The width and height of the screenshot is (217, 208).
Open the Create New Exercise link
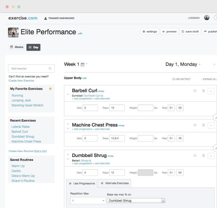(21, 81)
